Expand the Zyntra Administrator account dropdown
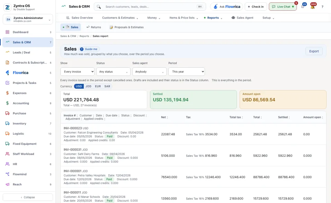 28,19
